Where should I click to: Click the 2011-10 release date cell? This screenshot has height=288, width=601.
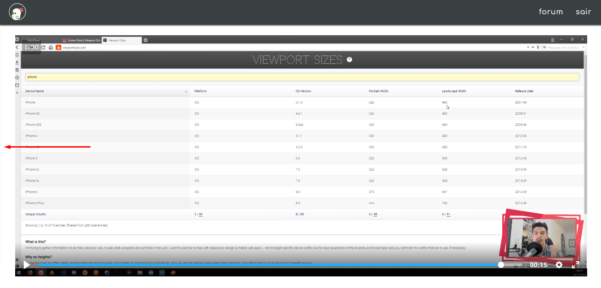pyautogui.click(x=521, y=147)
